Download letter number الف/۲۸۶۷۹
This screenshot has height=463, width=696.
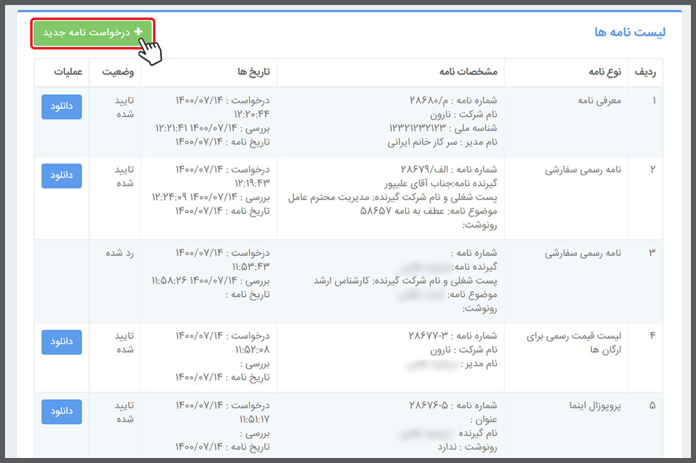click(61, 175)
